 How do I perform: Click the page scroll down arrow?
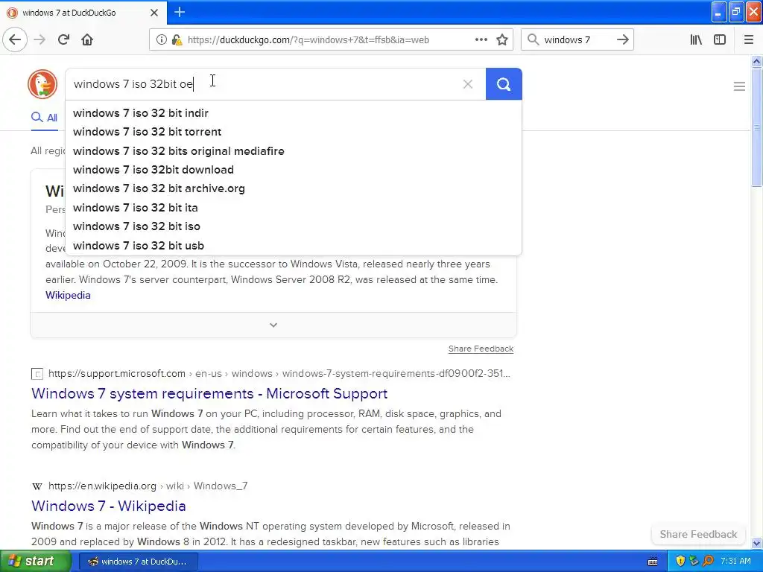coord(757,543)
